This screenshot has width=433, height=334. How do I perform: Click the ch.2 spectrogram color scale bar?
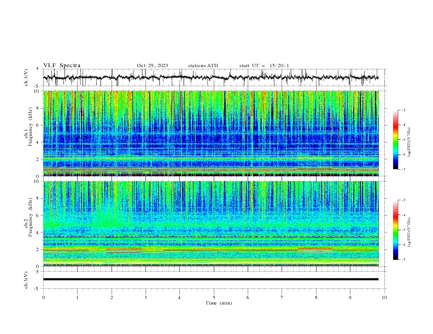pos(395,230)
